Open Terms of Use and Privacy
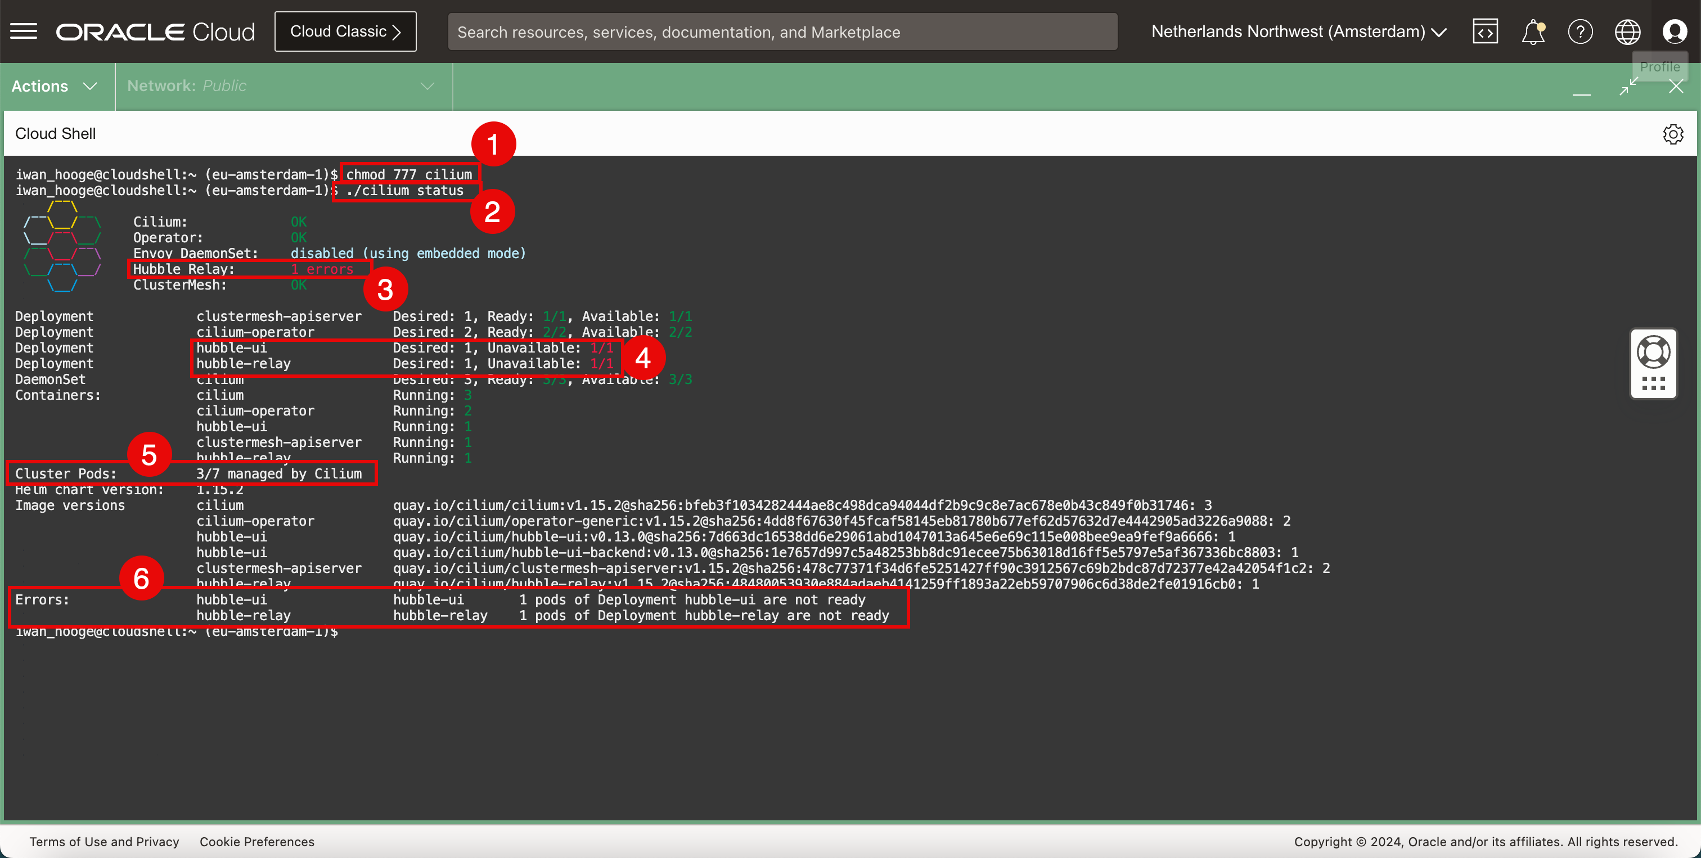1701x858 pixels. pyautogui.click(x=103, y=842)
